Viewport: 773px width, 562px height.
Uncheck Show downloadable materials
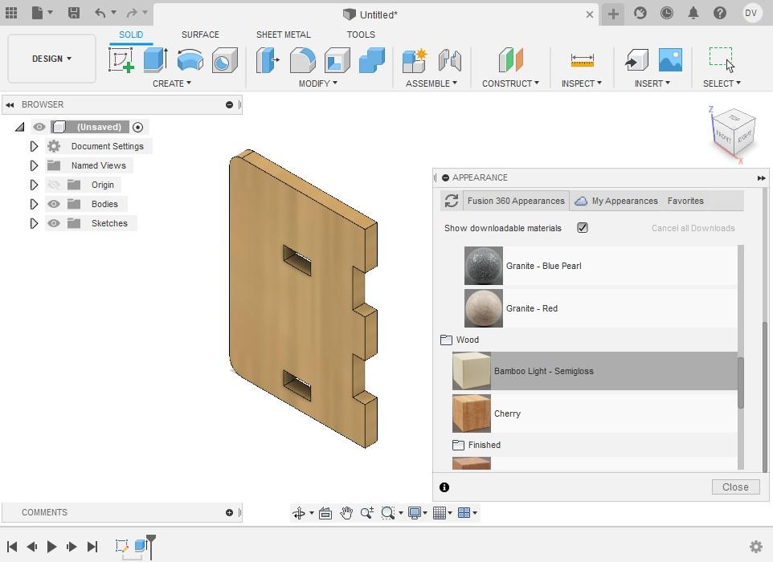tap(583, 228)
